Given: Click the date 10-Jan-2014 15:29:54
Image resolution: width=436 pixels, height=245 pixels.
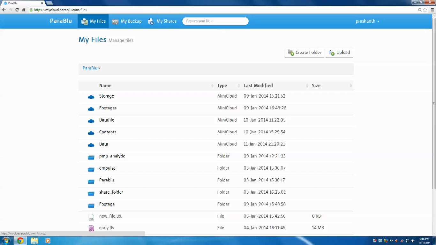Looking at the screenshot, I should pos(264,132).
